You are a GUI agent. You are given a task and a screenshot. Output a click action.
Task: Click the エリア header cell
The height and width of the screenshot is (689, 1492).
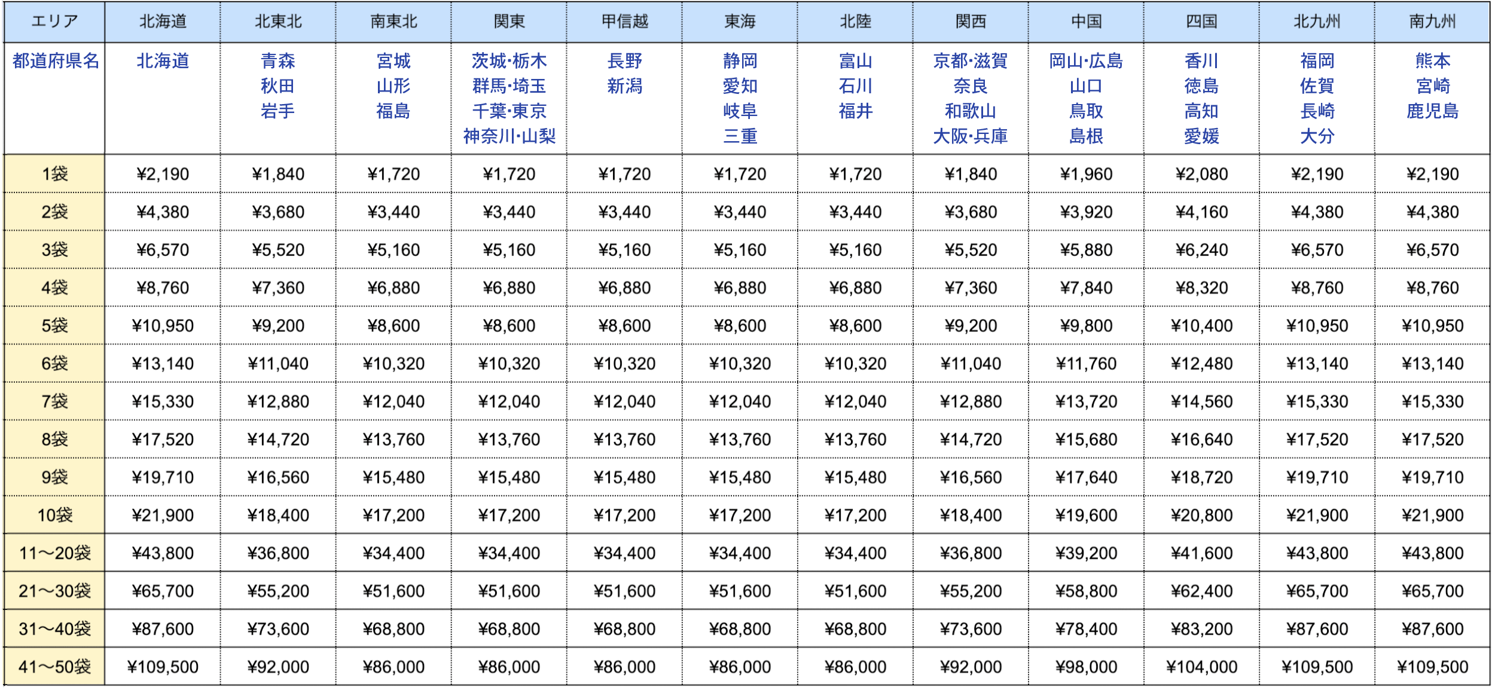point(54,22)
